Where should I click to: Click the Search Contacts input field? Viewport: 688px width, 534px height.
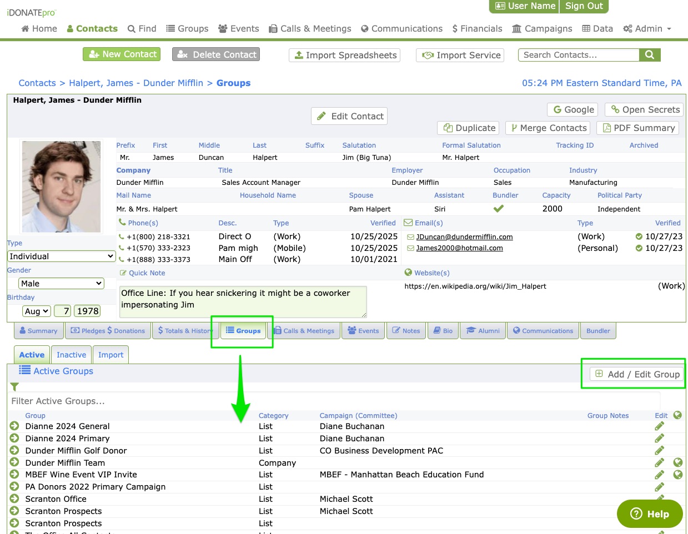579,55
